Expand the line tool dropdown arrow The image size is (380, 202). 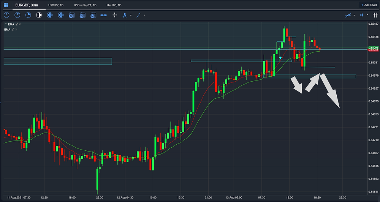tap(144, 15)
